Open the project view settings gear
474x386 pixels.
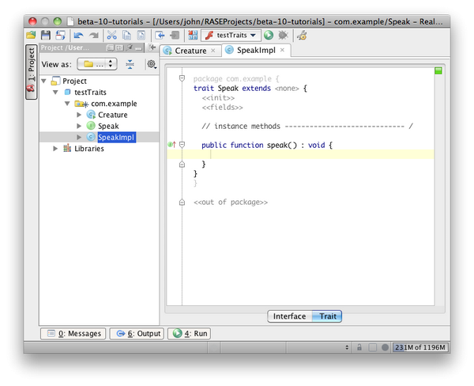(x=151, y=64)
